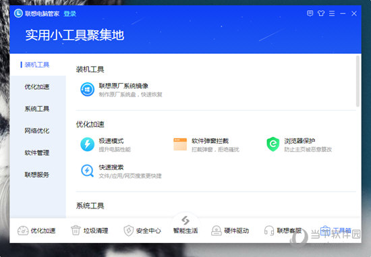Minimize the Lenovo PC Manager window
Screen dimensions: 371x257
(343, 13)
